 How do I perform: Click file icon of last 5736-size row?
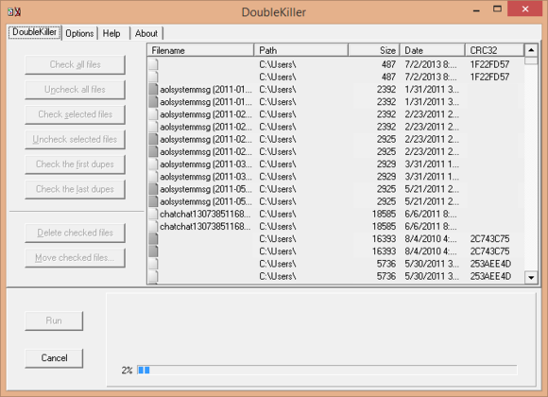pos(153,276)
